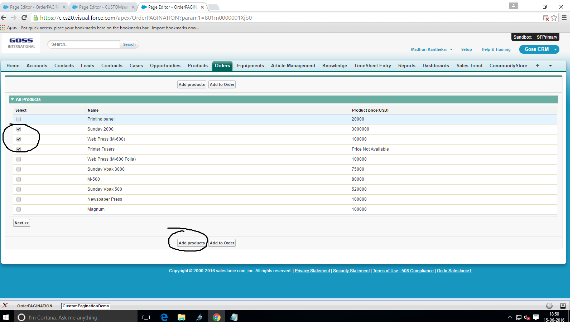The height and width of the screenshot is (322, 573).
Task: Go back using the browser back arrow
Action: click(x=4, y=18)
